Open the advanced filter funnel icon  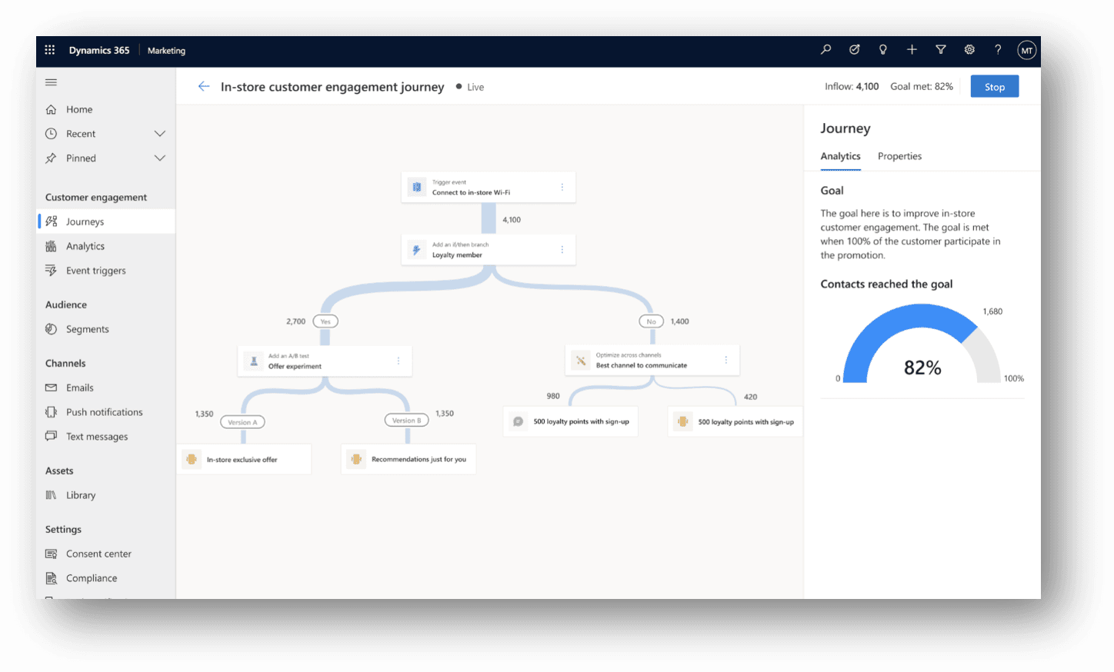[940, 50]
